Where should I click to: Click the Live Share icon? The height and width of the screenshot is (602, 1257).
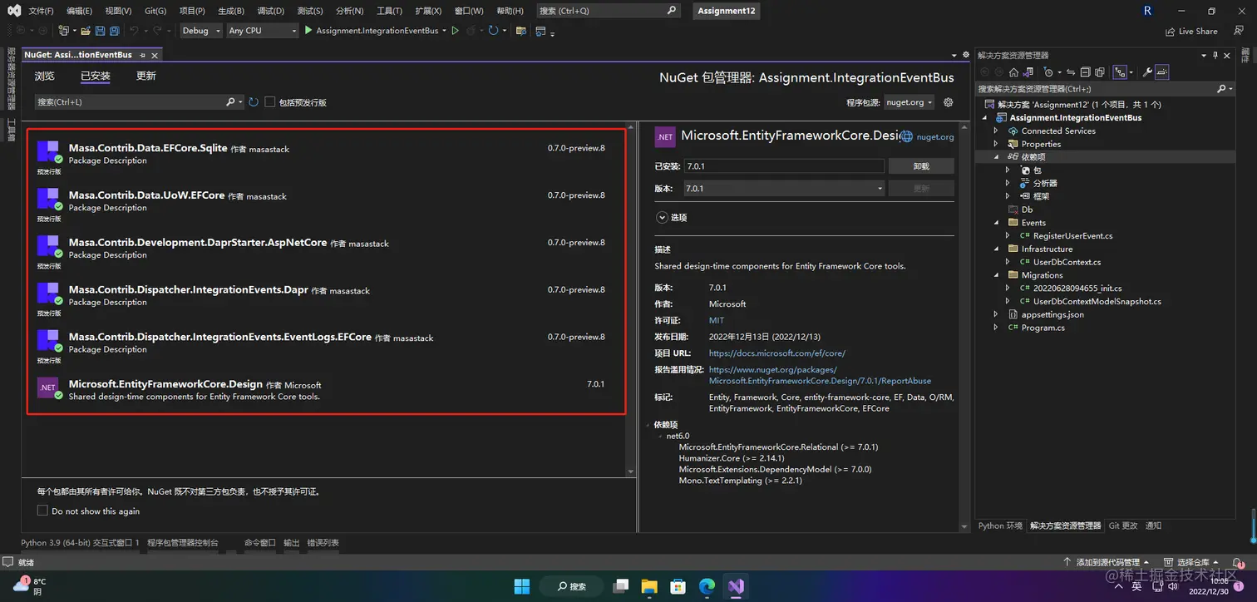click(1171, 32)
